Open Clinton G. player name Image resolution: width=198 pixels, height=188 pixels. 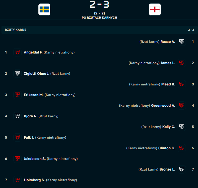(167, 148)
